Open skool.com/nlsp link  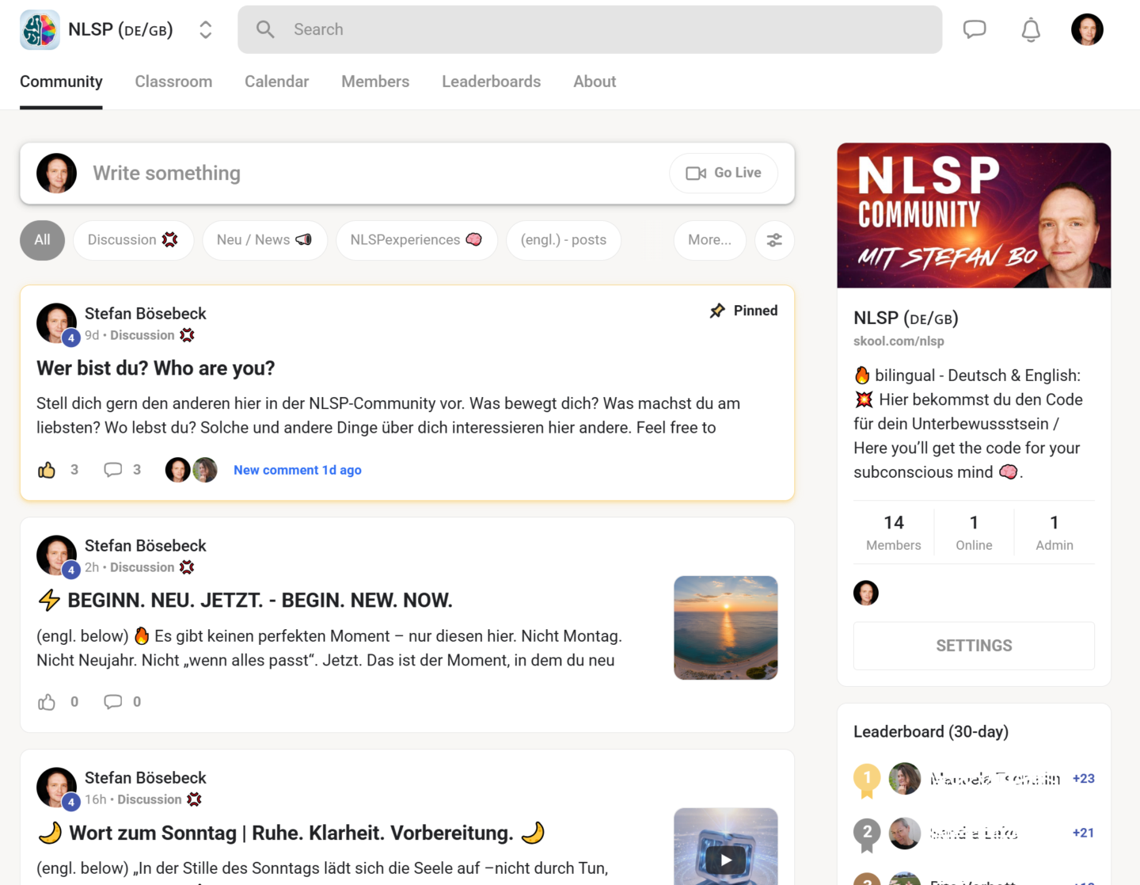click(899, 341)
